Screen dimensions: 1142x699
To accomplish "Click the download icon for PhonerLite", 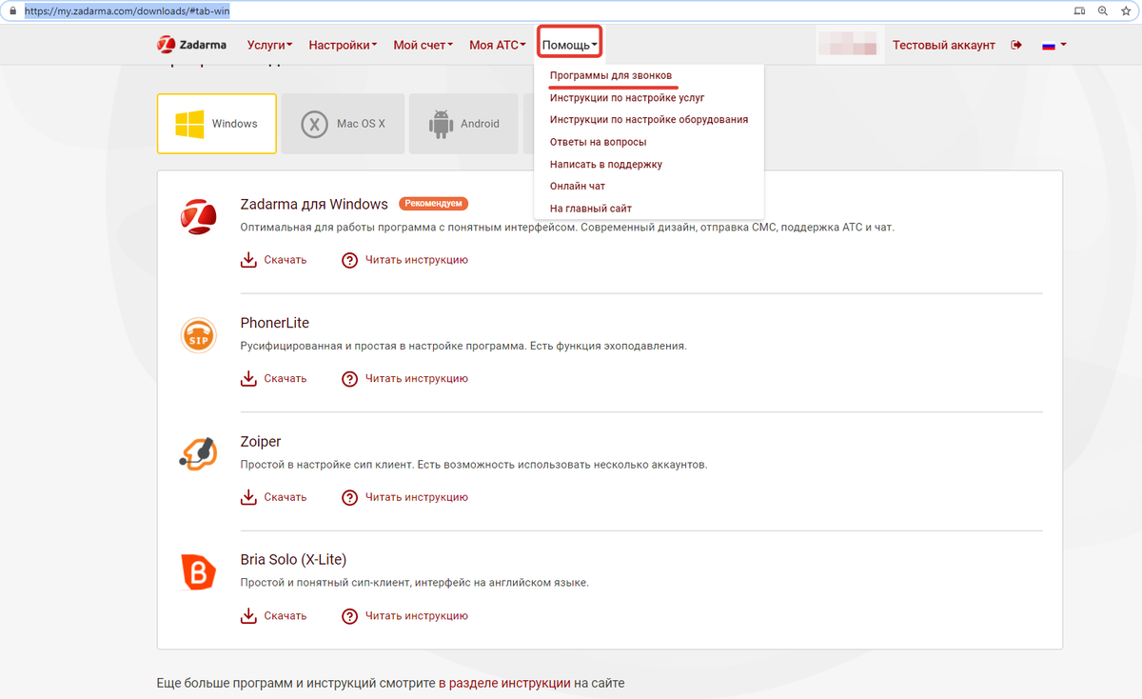I will [x=248, y=379].
